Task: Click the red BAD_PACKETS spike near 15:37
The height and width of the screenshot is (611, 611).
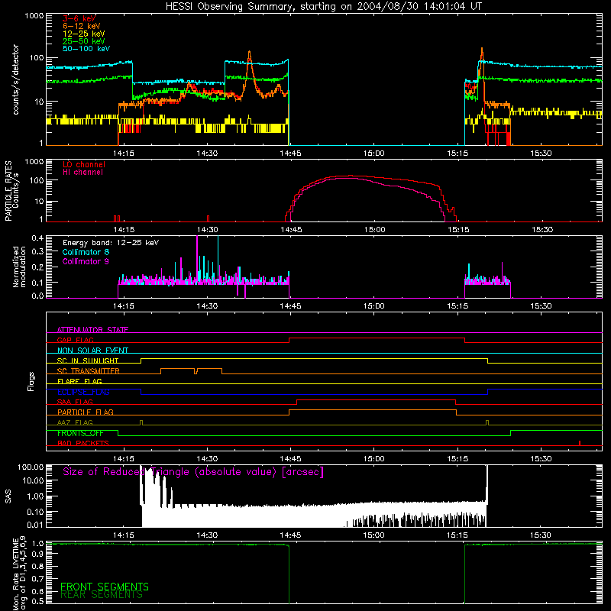Action: (580, 443)
